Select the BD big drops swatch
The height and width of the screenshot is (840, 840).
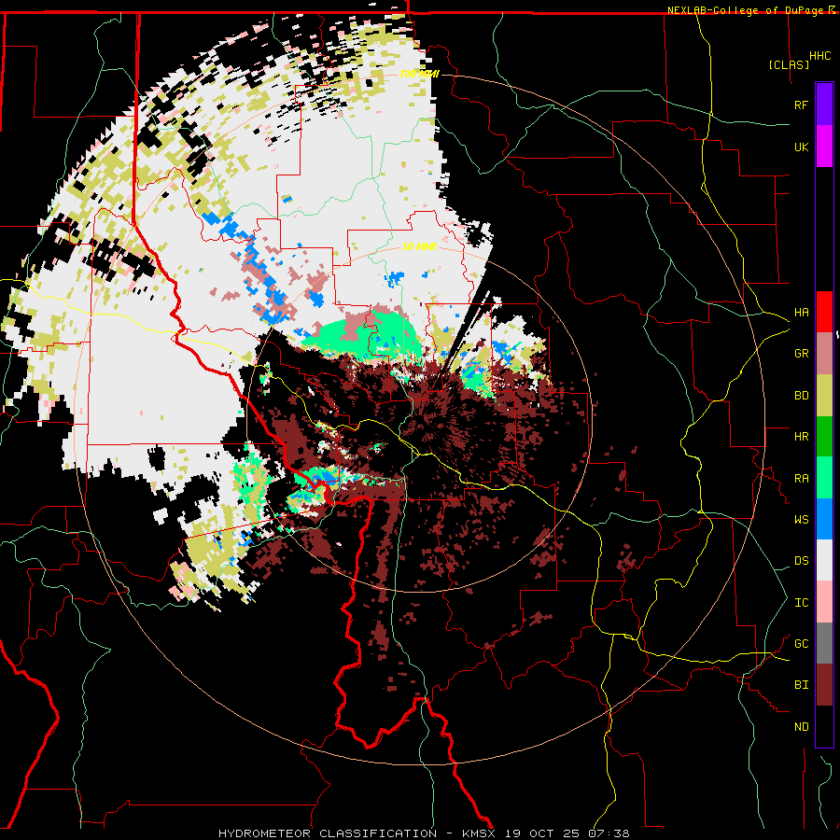click(x=824, y=396)
